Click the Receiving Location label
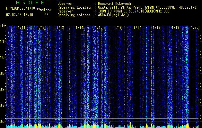Viewport: 202px width, 128px height. [75, 7]
